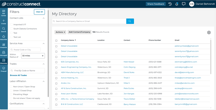
Task: Focus the Find By Code or Name field
Action: [27, 71]
